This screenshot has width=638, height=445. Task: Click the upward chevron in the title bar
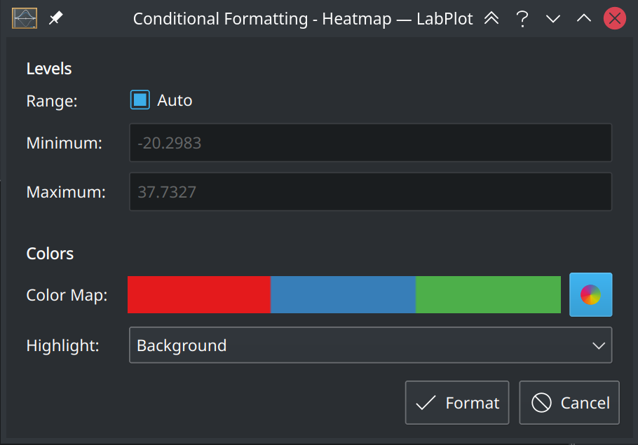click(x=583, y=18)
